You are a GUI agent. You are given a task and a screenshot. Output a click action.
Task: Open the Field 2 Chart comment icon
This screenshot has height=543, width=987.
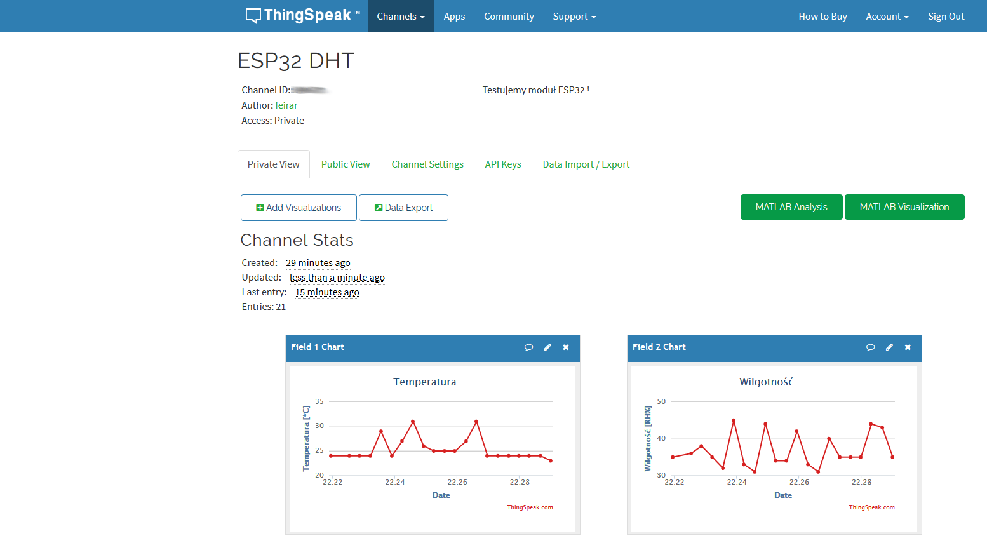point(870,347)
